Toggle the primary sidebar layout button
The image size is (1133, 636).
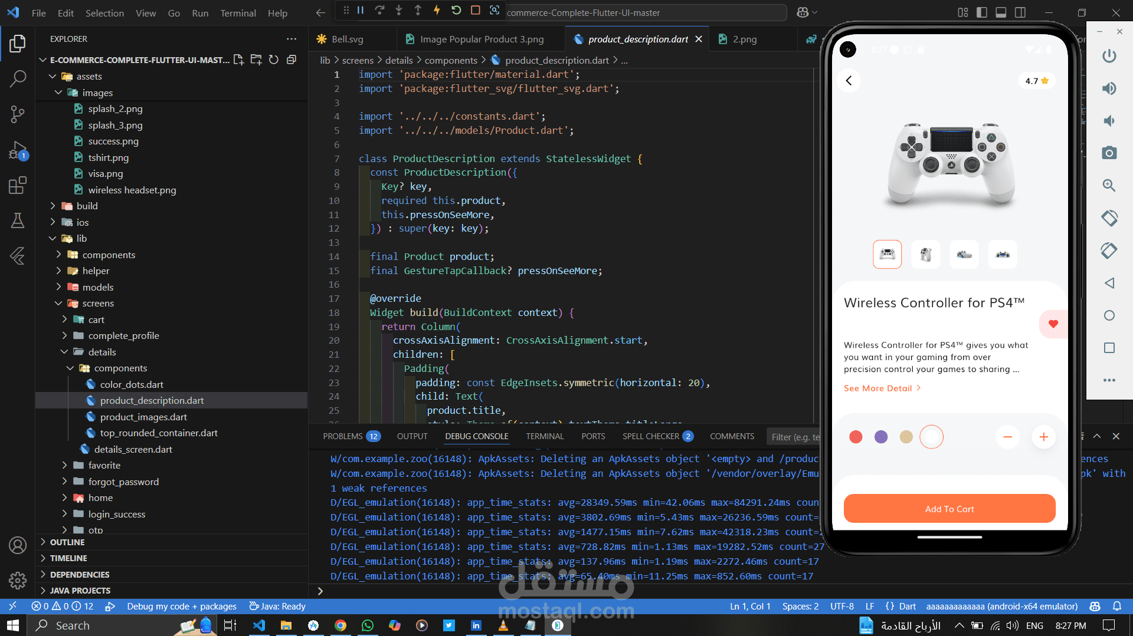(x=982, y=12)
